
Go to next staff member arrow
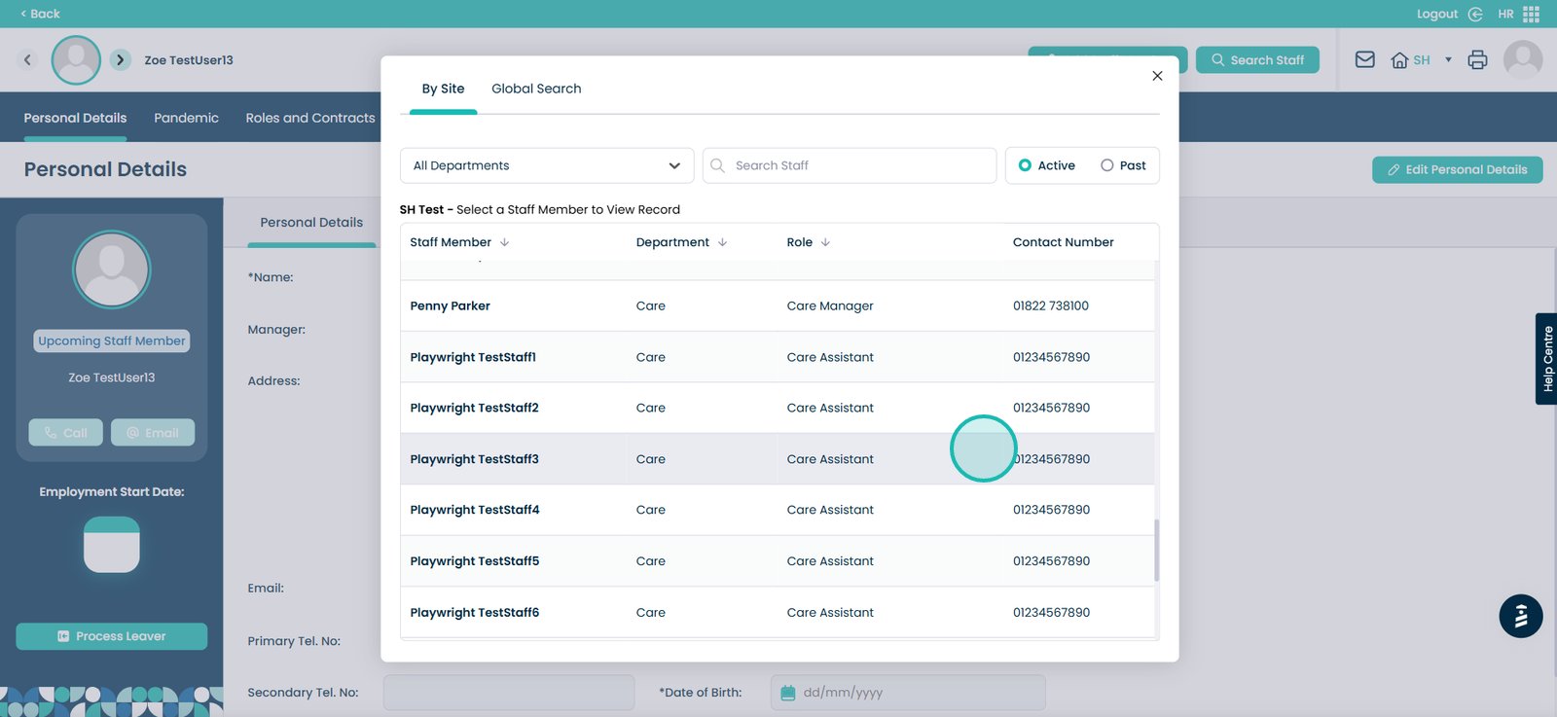point(120,59)
